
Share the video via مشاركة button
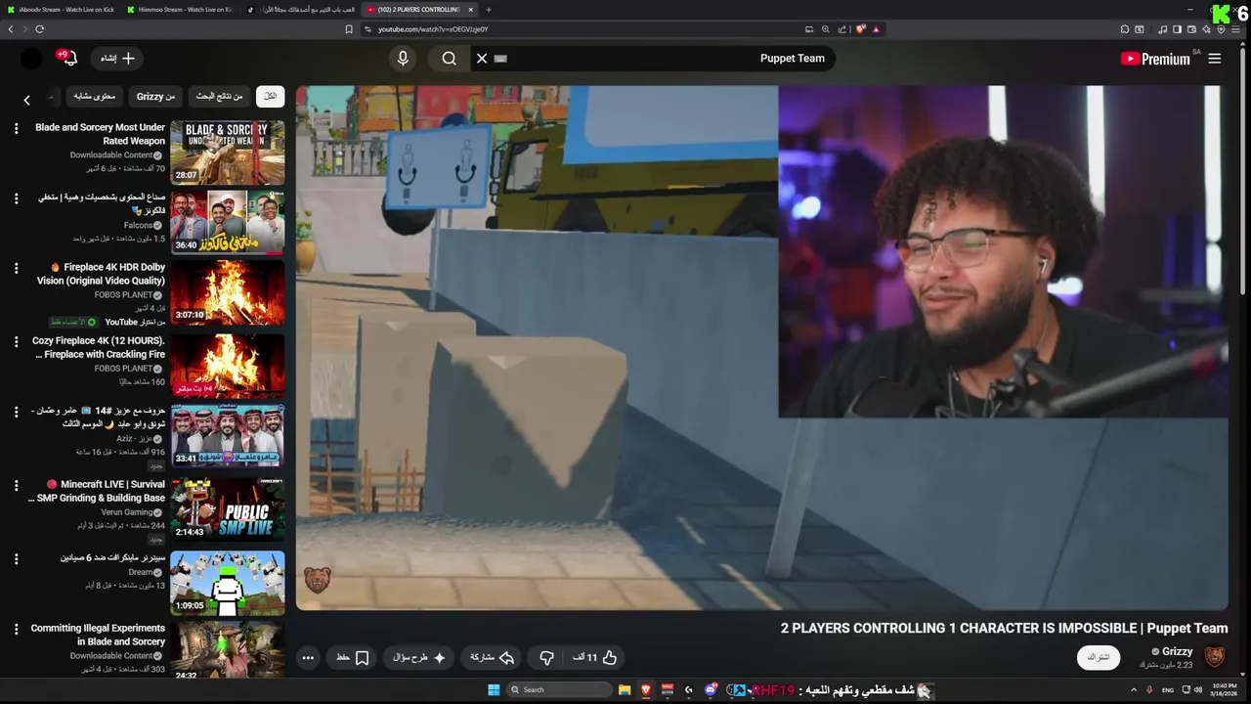tap(492, 658)
